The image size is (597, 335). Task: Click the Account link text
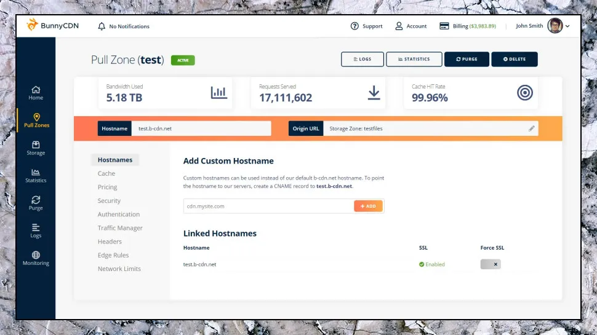point(417,26)
